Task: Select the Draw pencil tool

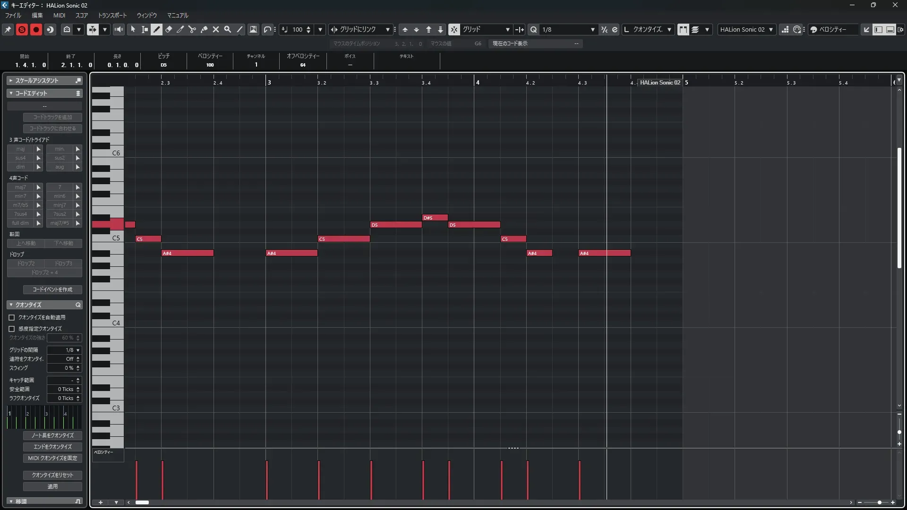Action: point(157,29)
